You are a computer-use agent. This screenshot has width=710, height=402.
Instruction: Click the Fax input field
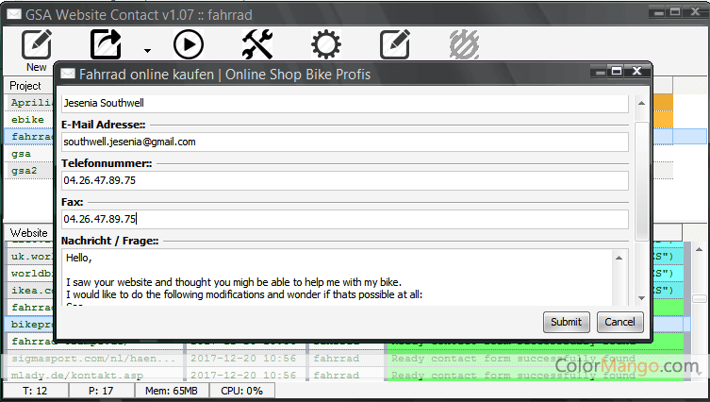point(344,219)
